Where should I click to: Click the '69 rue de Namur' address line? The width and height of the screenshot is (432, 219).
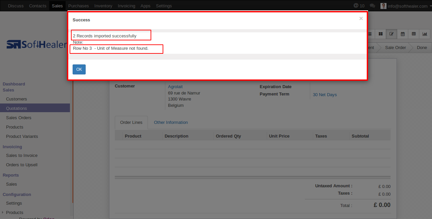184,93
